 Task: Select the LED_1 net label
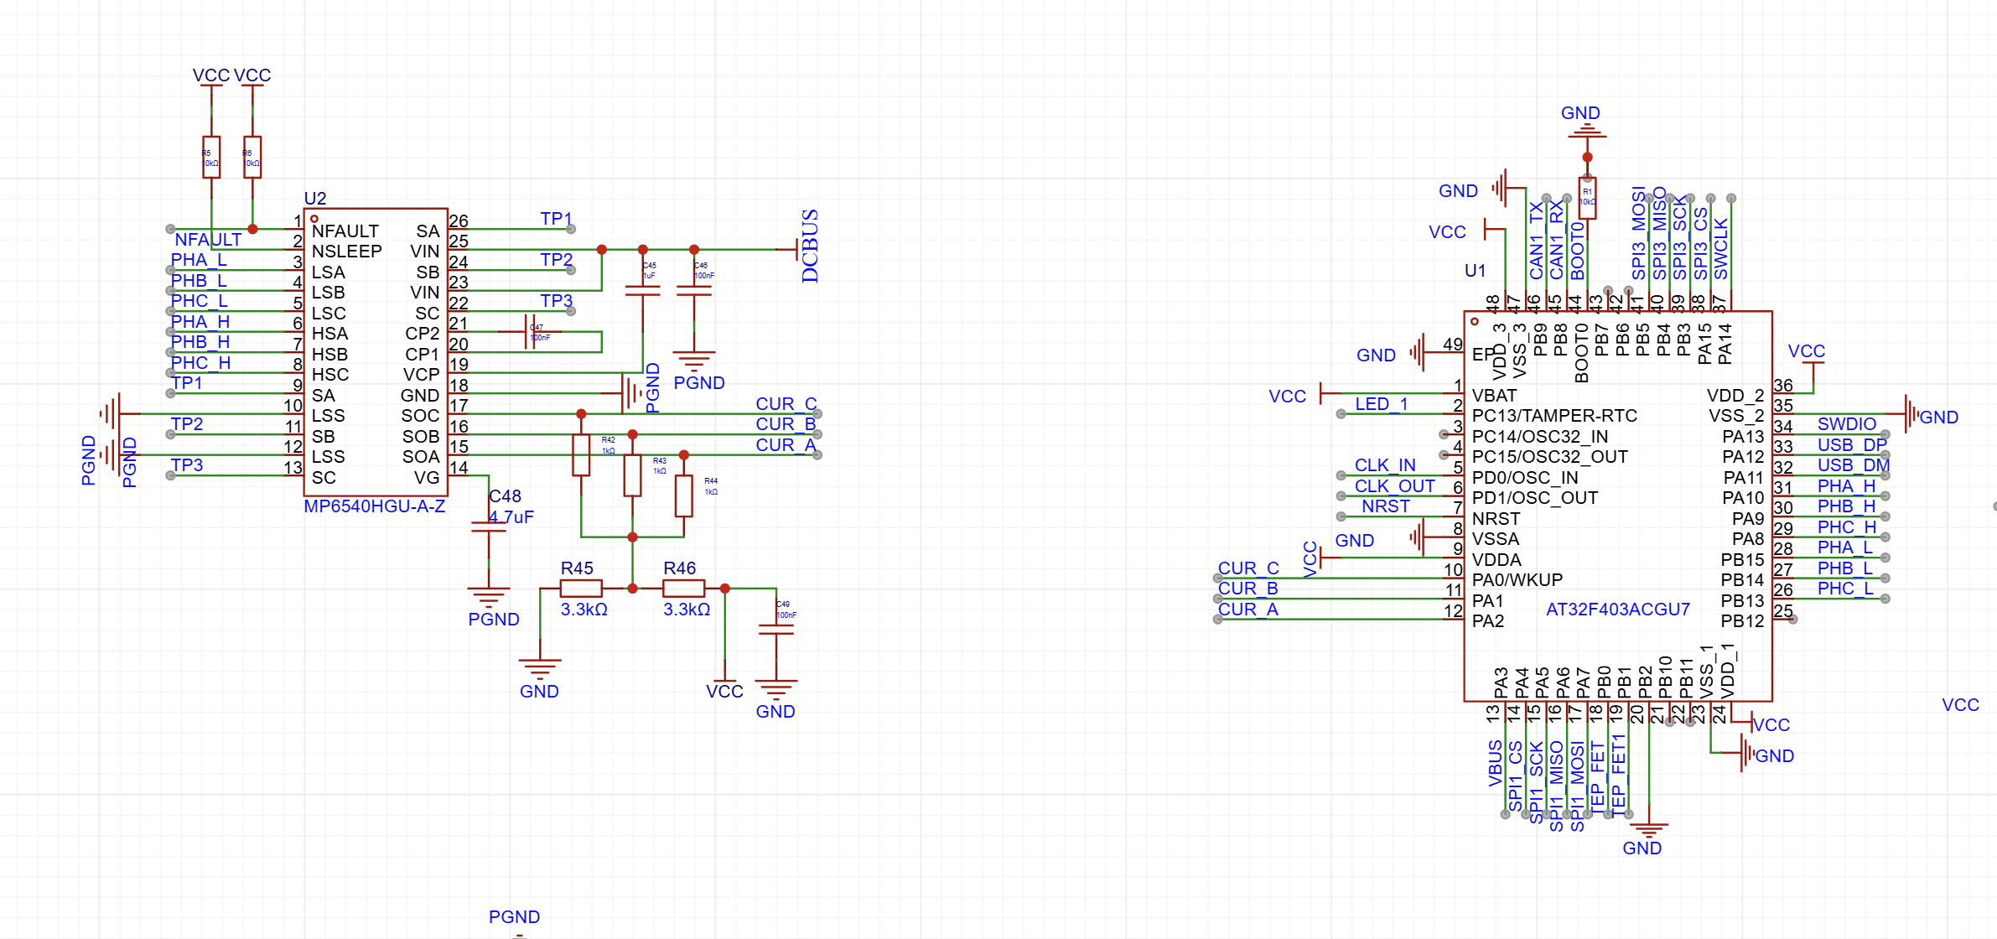pos(1381,404)
